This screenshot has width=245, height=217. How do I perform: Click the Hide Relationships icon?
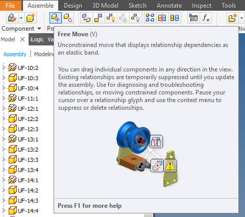135,18
